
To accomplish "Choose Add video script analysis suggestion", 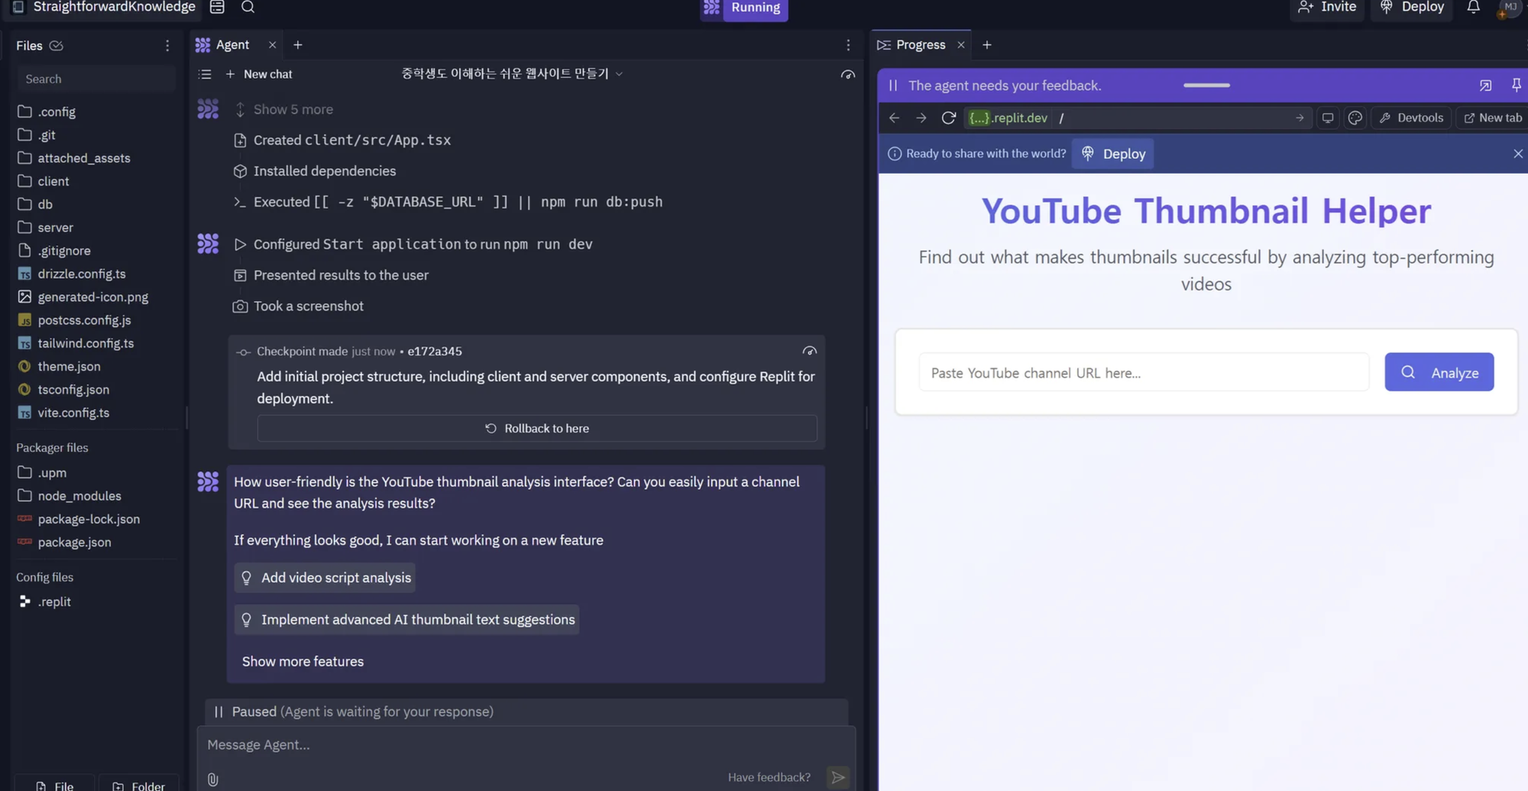I will click(325, 578).
